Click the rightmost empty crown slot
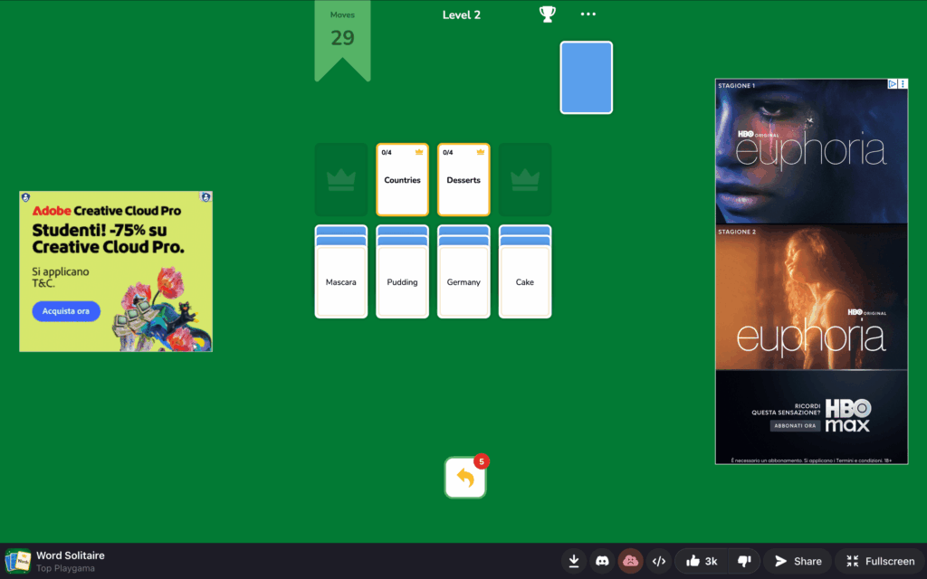Image resolution: width=927 pixels, height=579 pixels. pyautogui.click(x=525, y=179)
